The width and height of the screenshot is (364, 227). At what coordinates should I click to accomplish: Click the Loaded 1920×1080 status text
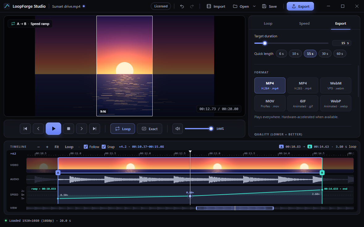click(x=40, y=221)
